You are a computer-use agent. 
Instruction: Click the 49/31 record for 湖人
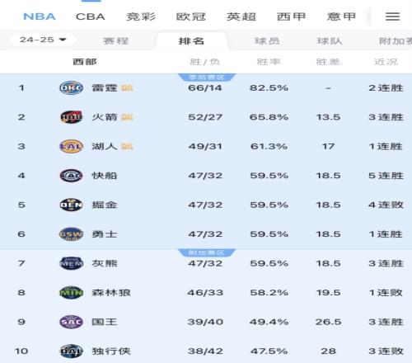click(x=205, y=146)
